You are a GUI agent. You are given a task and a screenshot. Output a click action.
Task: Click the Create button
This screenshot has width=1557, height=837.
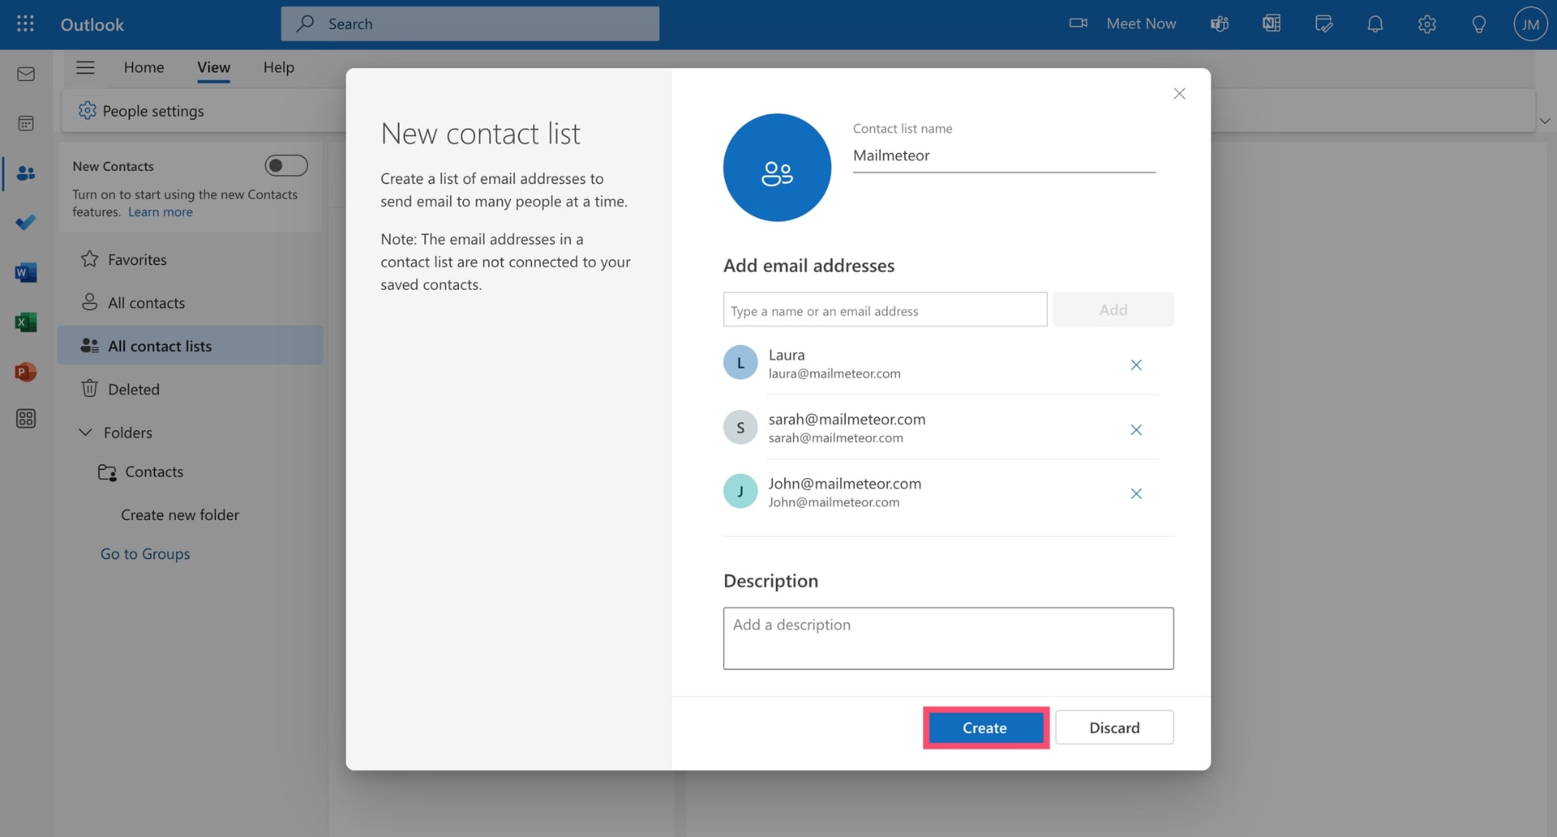point(985,727)
